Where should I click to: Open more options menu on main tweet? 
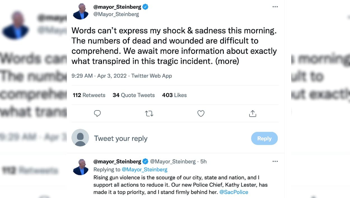tap(275, 7)
